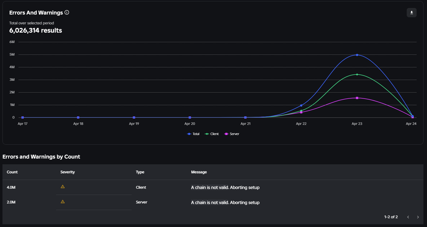Go to the previous table page

click(408, 217)
